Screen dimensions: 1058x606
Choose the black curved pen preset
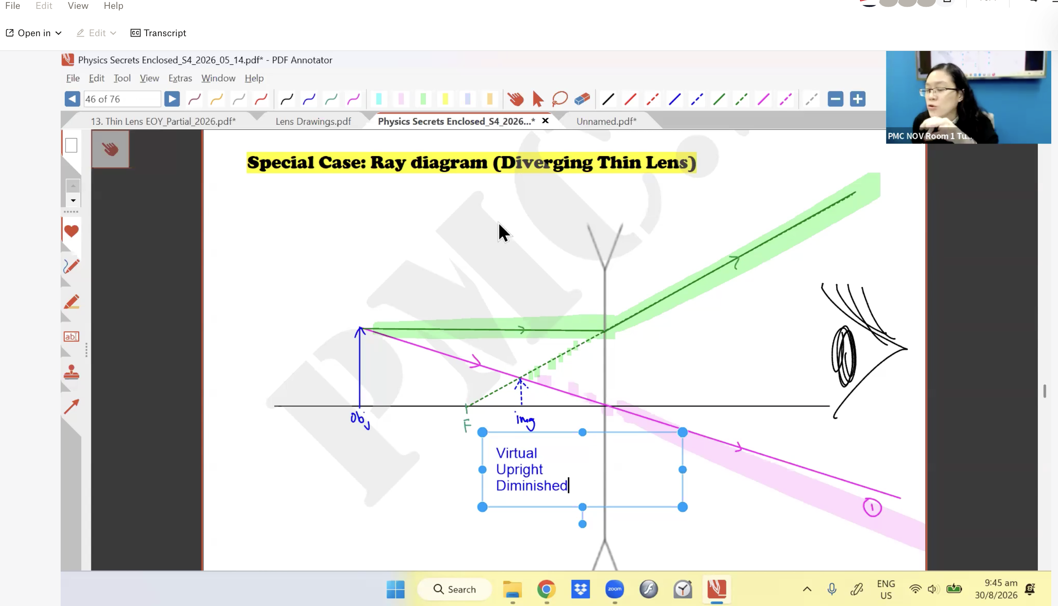tap(287, 99)
